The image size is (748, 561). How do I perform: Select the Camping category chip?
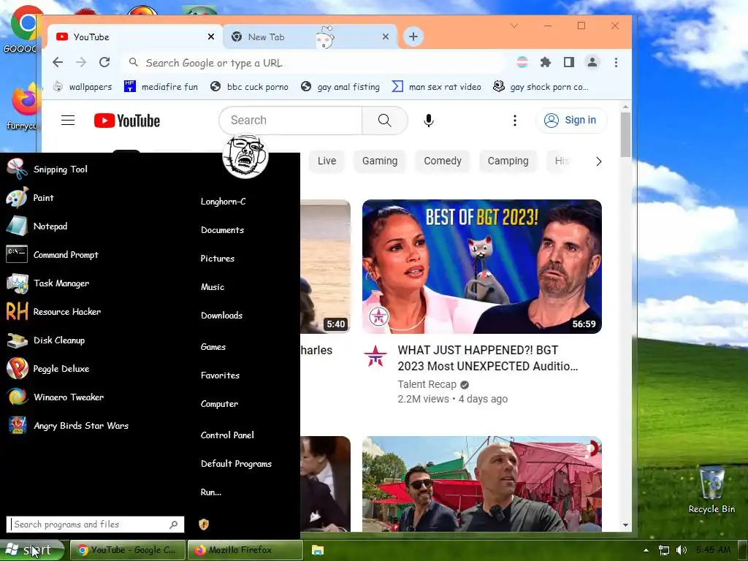508,161
